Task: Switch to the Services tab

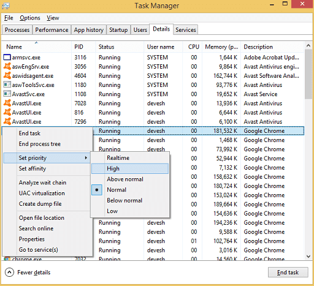Action: click(x=186, y=30)
